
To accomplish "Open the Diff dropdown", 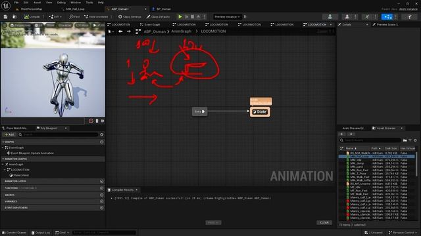I will 55,16.
